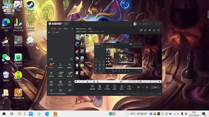Open the 微信 desktop shortcut
209x117 pixels.
coord(6,59)
